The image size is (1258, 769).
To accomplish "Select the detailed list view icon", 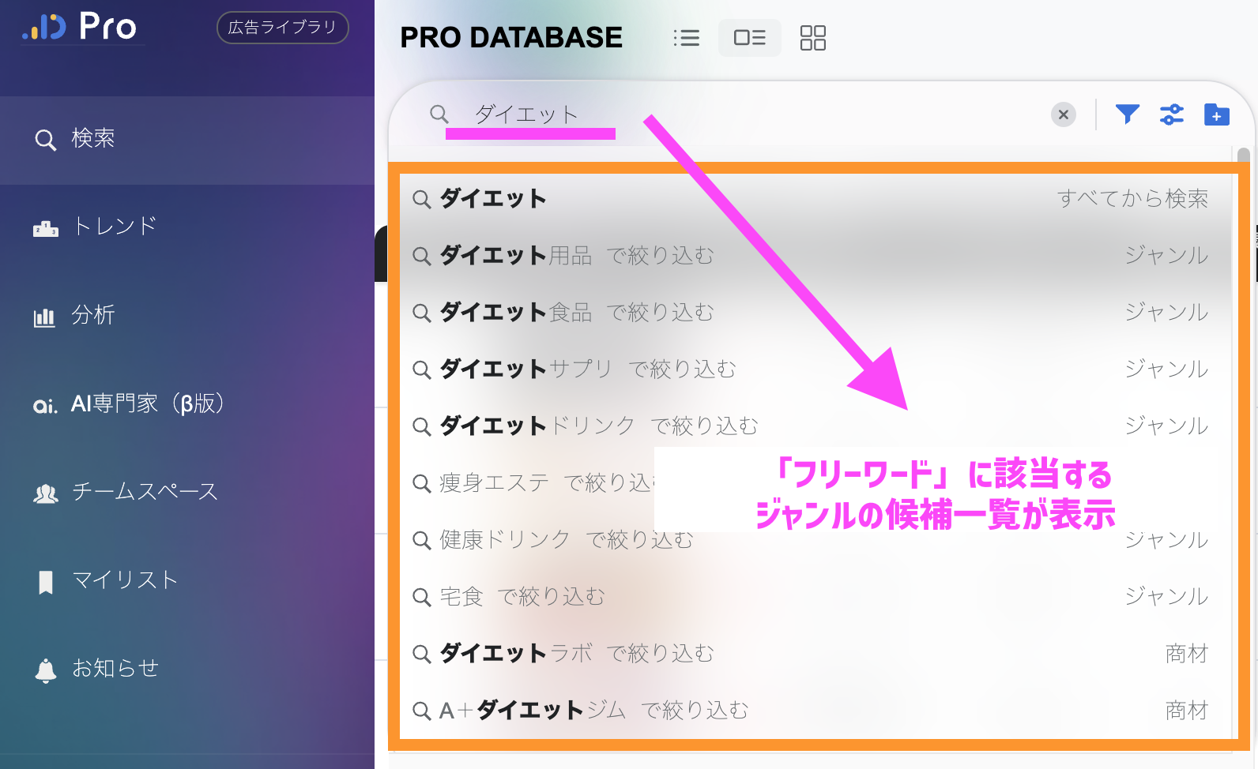I will 749,38.
